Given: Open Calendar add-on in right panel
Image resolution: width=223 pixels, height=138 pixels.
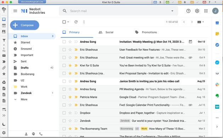Looking at the screenshot, I should tap(217, 23).
